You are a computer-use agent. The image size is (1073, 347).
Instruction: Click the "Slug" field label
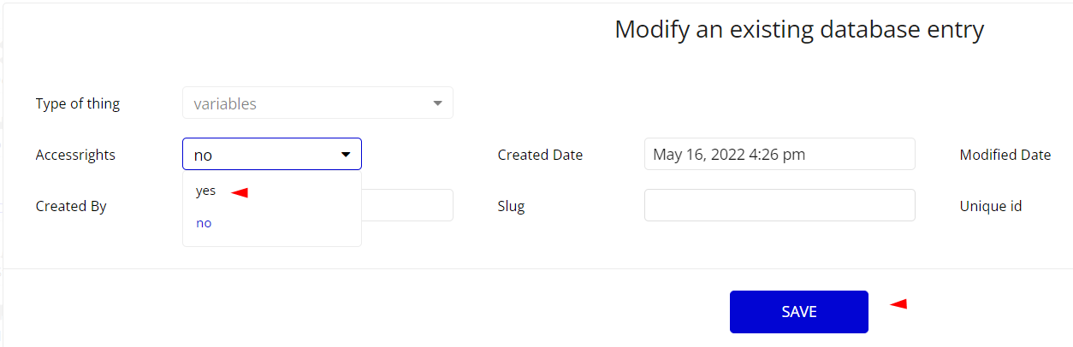point(511,206)
